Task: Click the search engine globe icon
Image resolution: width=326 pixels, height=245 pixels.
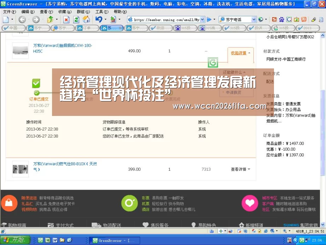Action: tap(261, 20)
